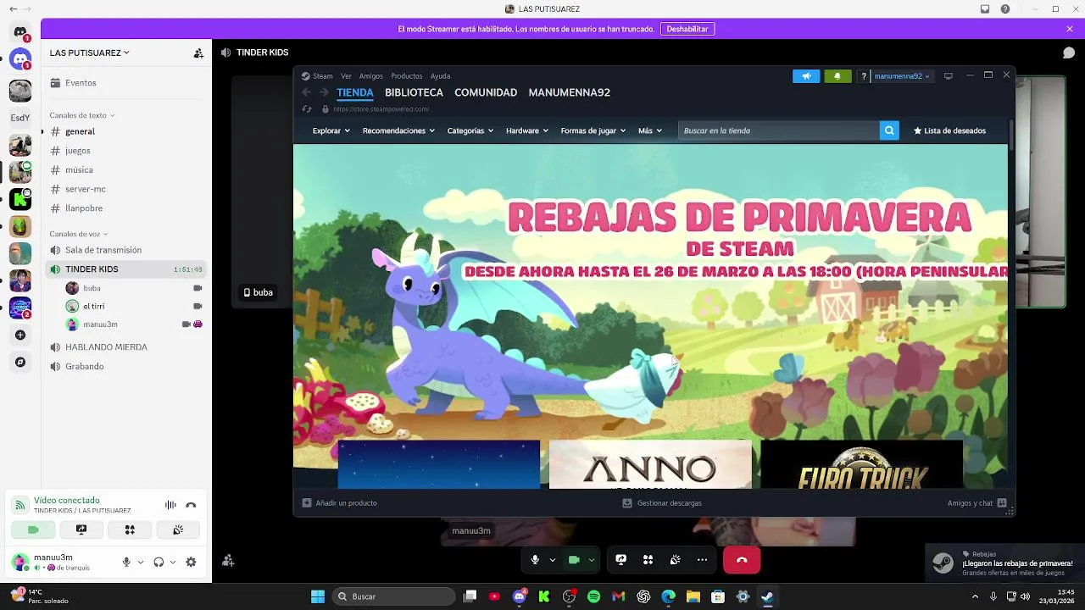1085x610 pixels.
Task: Open Steam icon in Windows taskbar
Action: [767, 596]
